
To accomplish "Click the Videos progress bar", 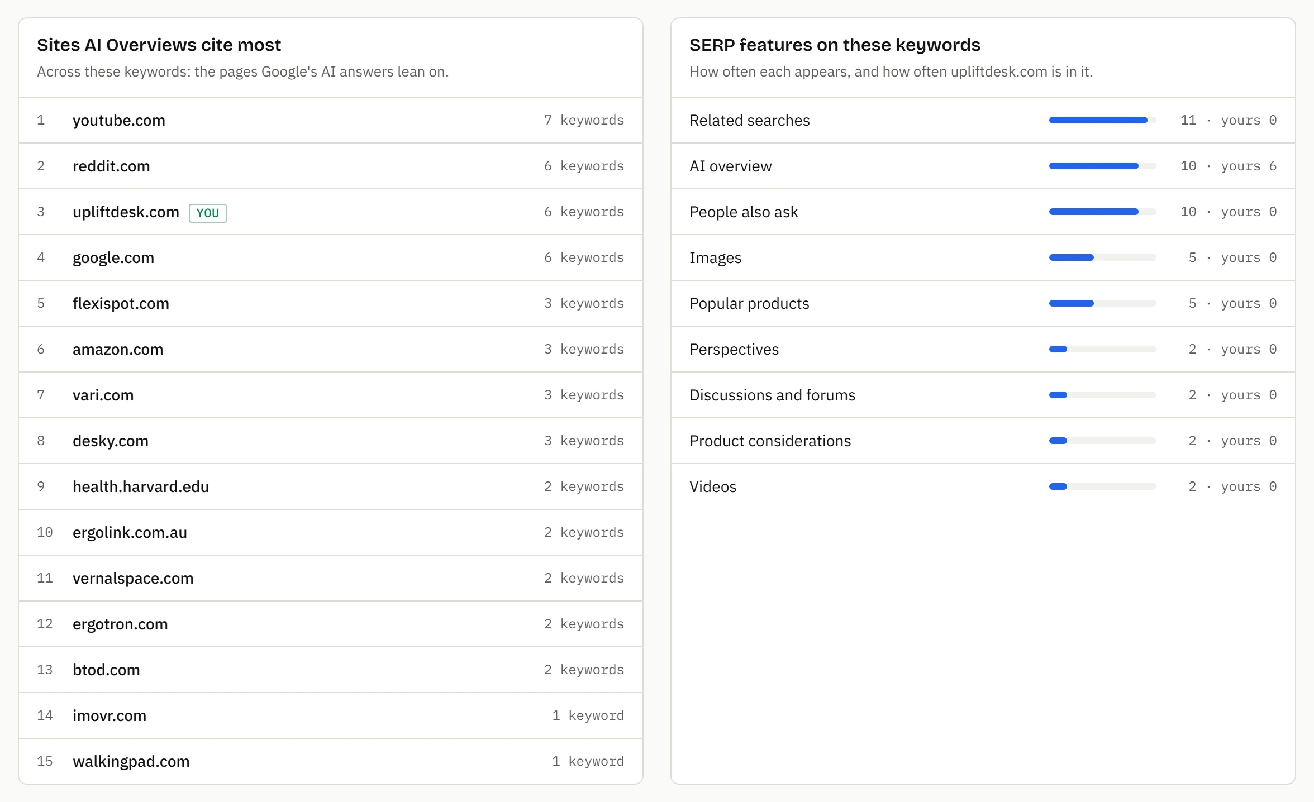I will (x=1102, y=486).
